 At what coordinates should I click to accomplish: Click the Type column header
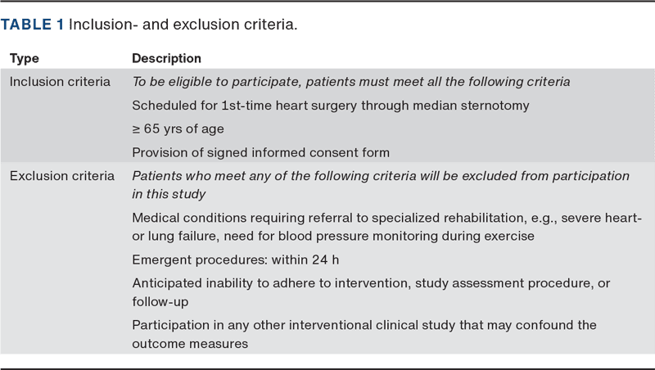pyautogui.click(x=25, y=58)
